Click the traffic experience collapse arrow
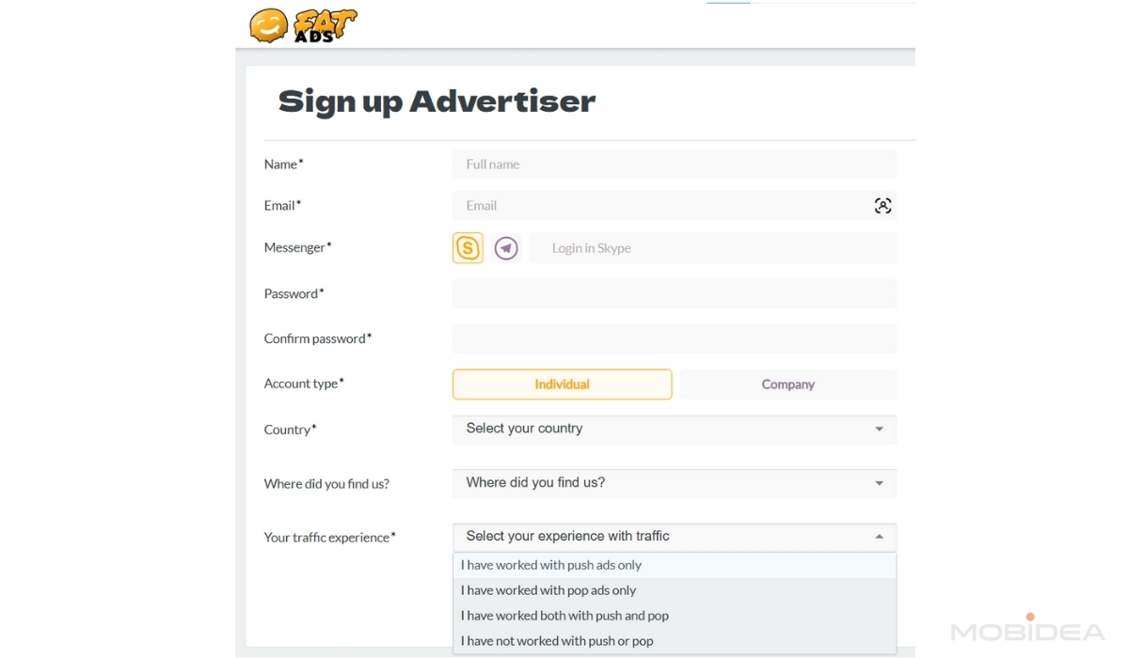1129x658 pixels. coord(879,537)
